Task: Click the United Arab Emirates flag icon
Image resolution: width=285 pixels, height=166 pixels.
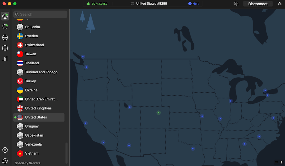Action: pos(20,99)
